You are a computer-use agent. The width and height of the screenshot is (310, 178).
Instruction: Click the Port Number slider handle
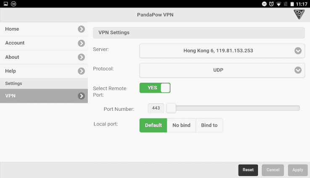[171, 108]
